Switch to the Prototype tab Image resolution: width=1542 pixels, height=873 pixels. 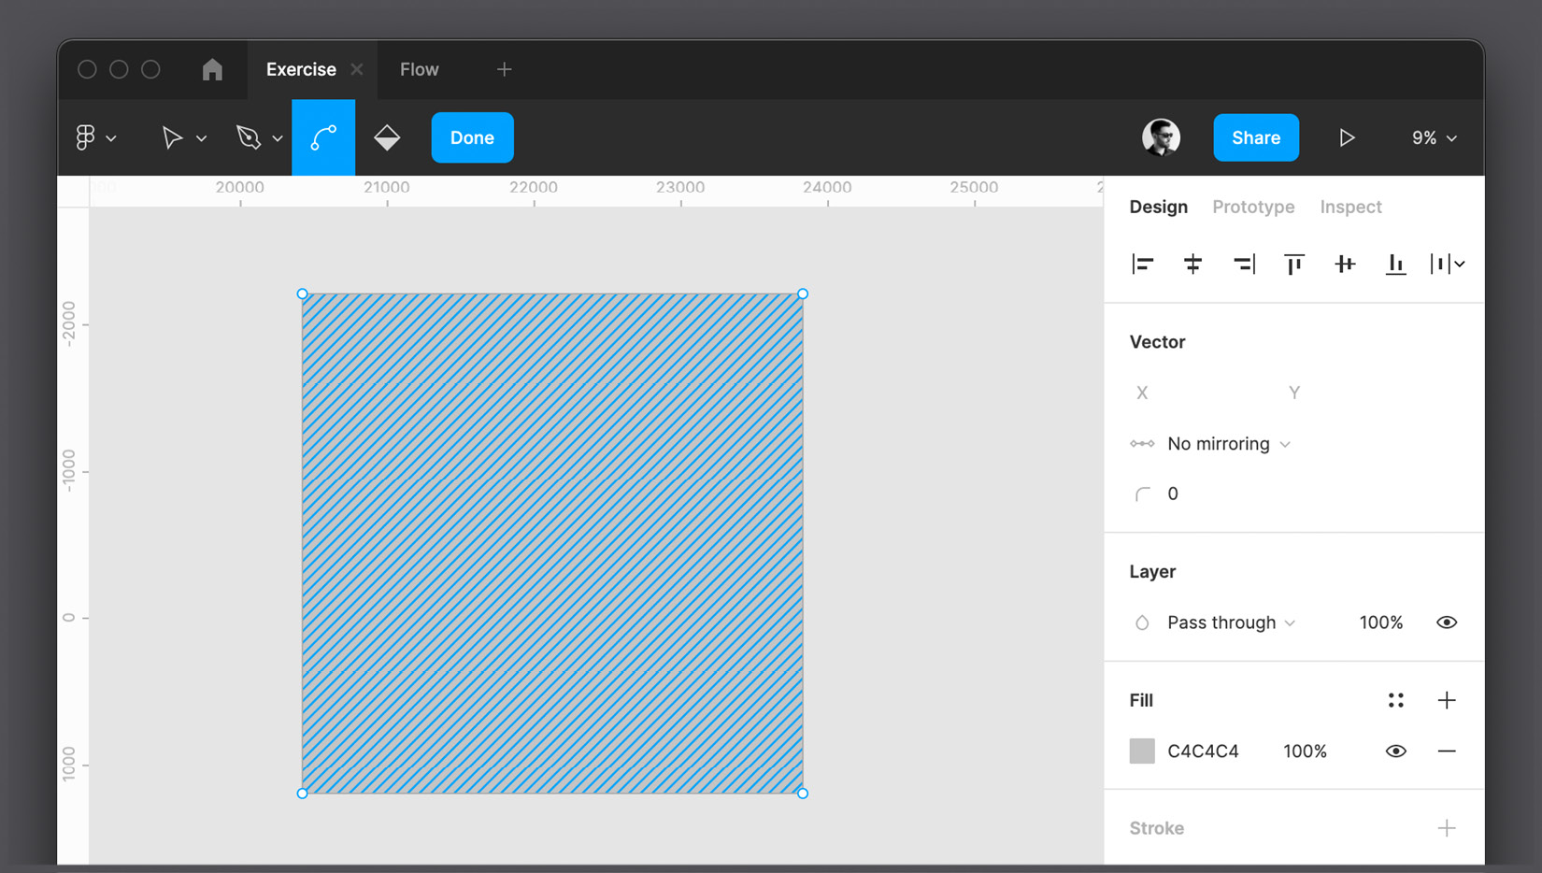(x=1253, y=207)
